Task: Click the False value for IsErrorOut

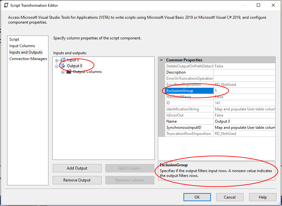Action: tap(245, 115)
